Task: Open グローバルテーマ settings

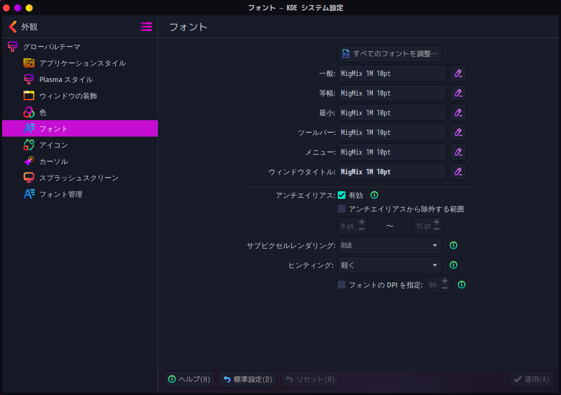Action: tap(80, 46)
